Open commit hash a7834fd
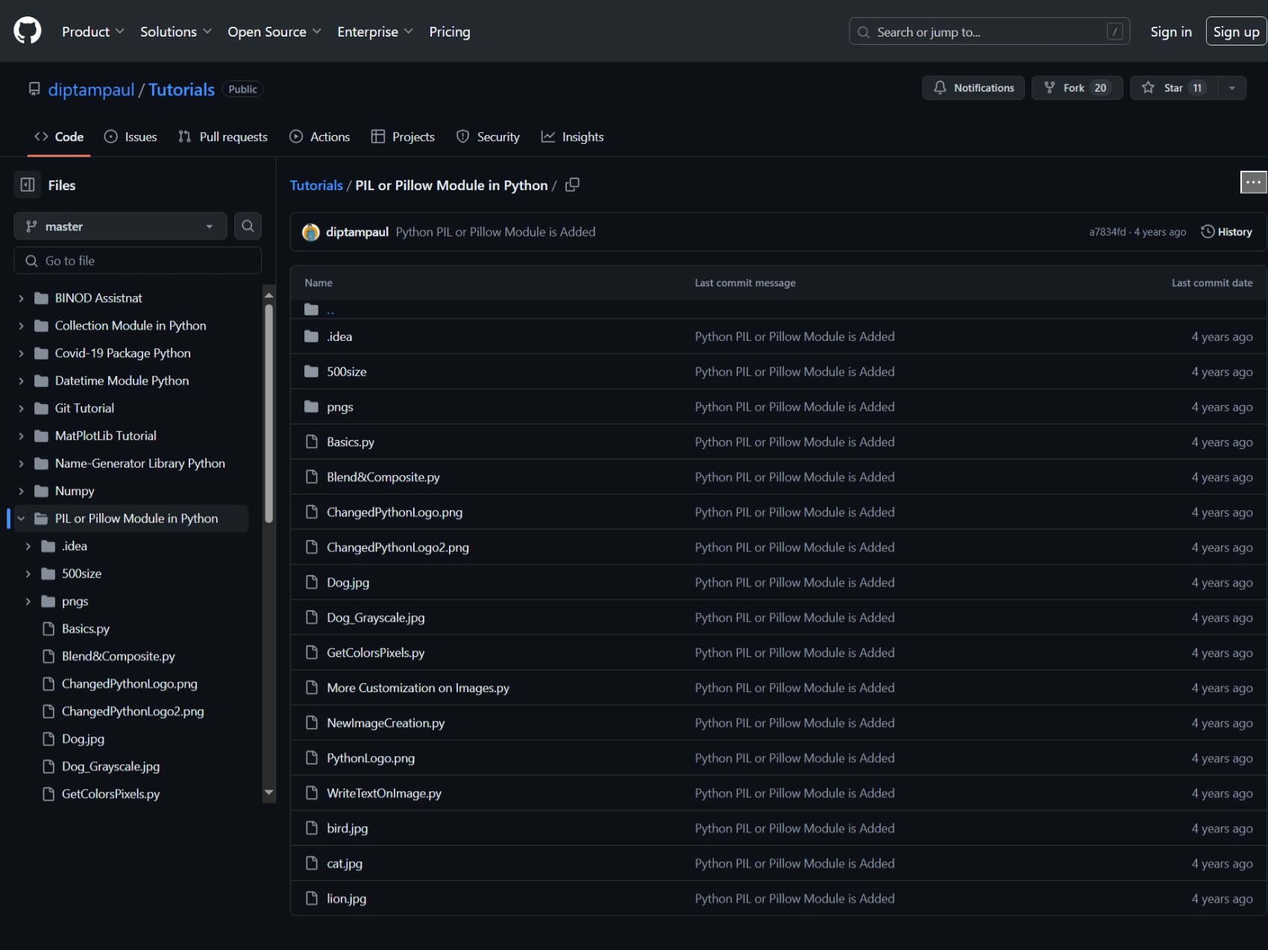The width and height of the screenshot is (1268, 950). 1107,232
